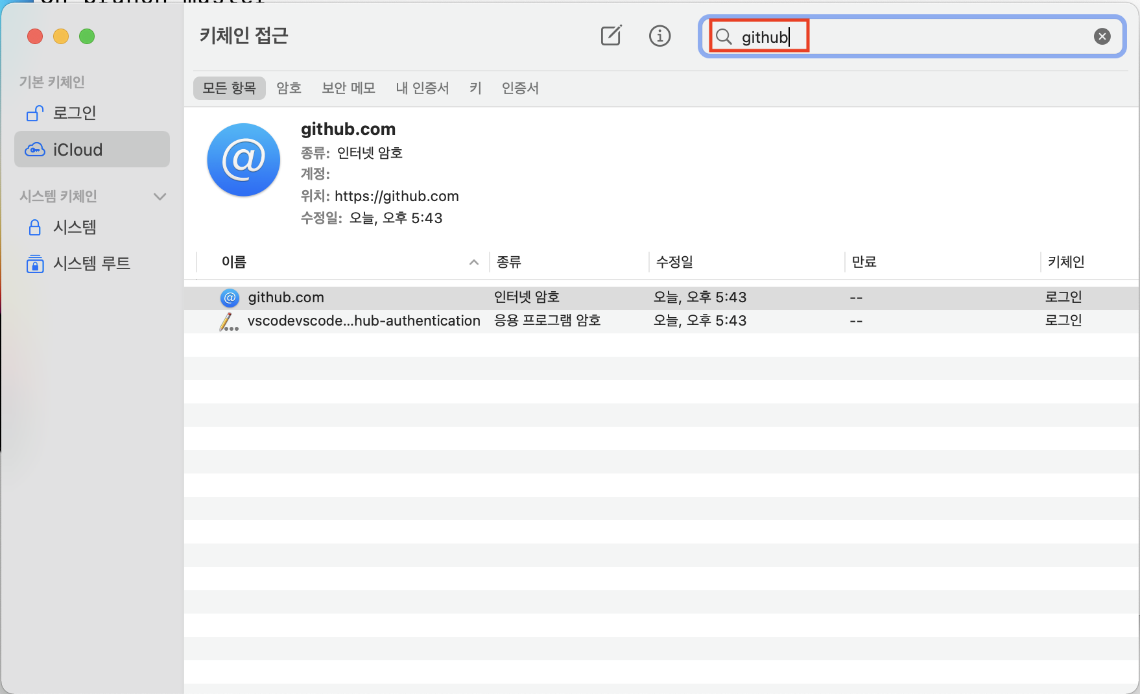Click the 응용 프로그램 암호 type cell
1140x694 pixels.
(x=548, y=320)
